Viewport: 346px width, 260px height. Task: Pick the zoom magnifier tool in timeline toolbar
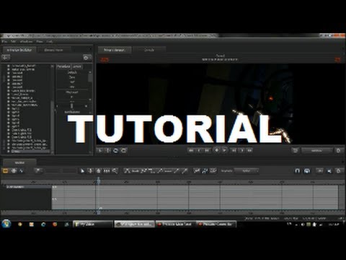tap(115, 171)
